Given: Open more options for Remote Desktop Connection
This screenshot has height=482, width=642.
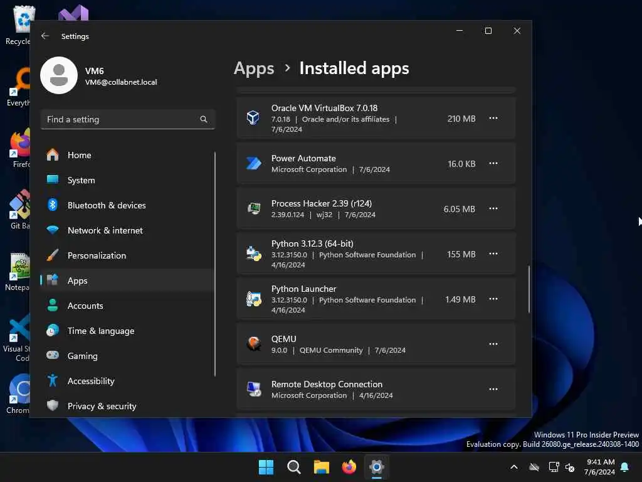Looking at the screenshot, I should click(493, 389).
